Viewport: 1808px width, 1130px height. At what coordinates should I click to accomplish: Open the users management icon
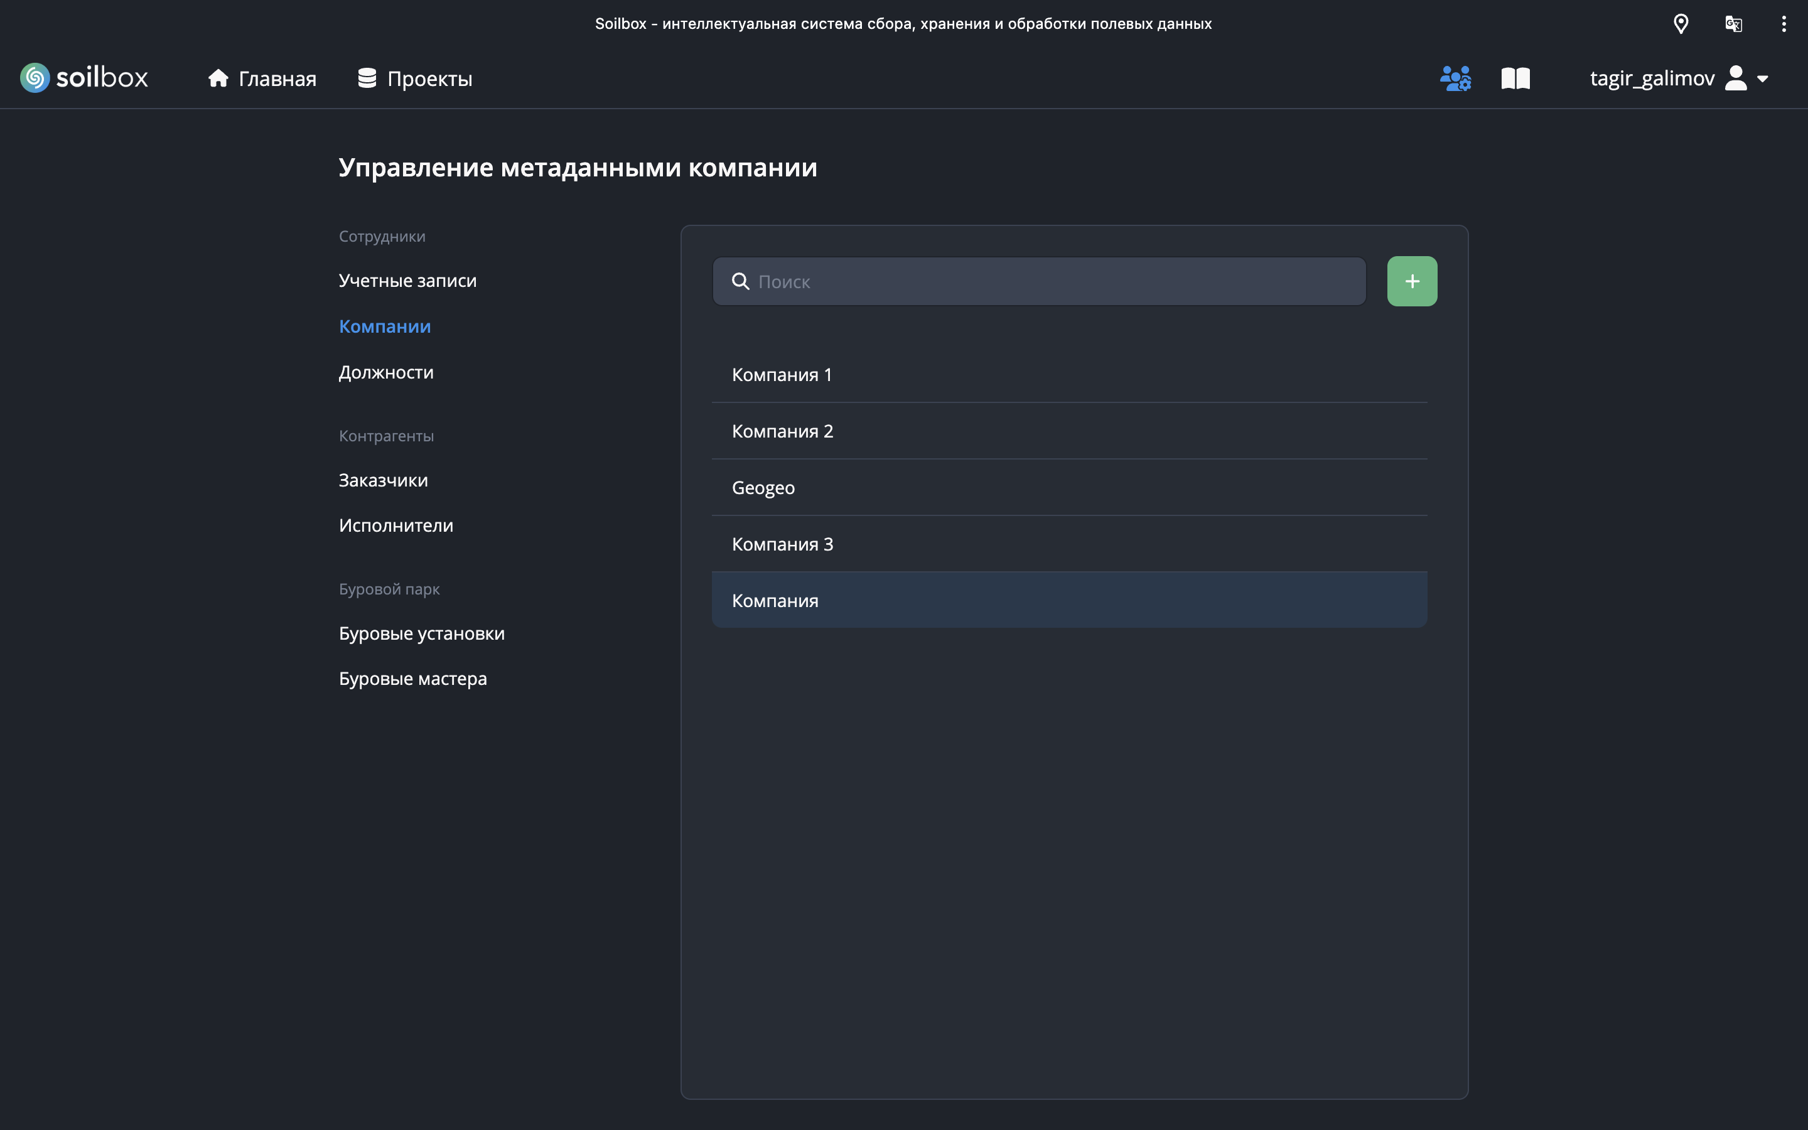point(1455,78)
